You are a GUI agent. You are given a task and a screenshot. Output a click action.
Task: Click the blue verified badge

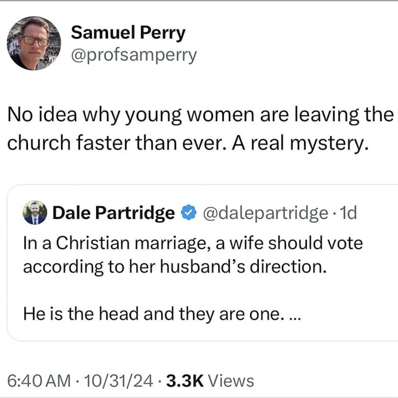(189, 213)
